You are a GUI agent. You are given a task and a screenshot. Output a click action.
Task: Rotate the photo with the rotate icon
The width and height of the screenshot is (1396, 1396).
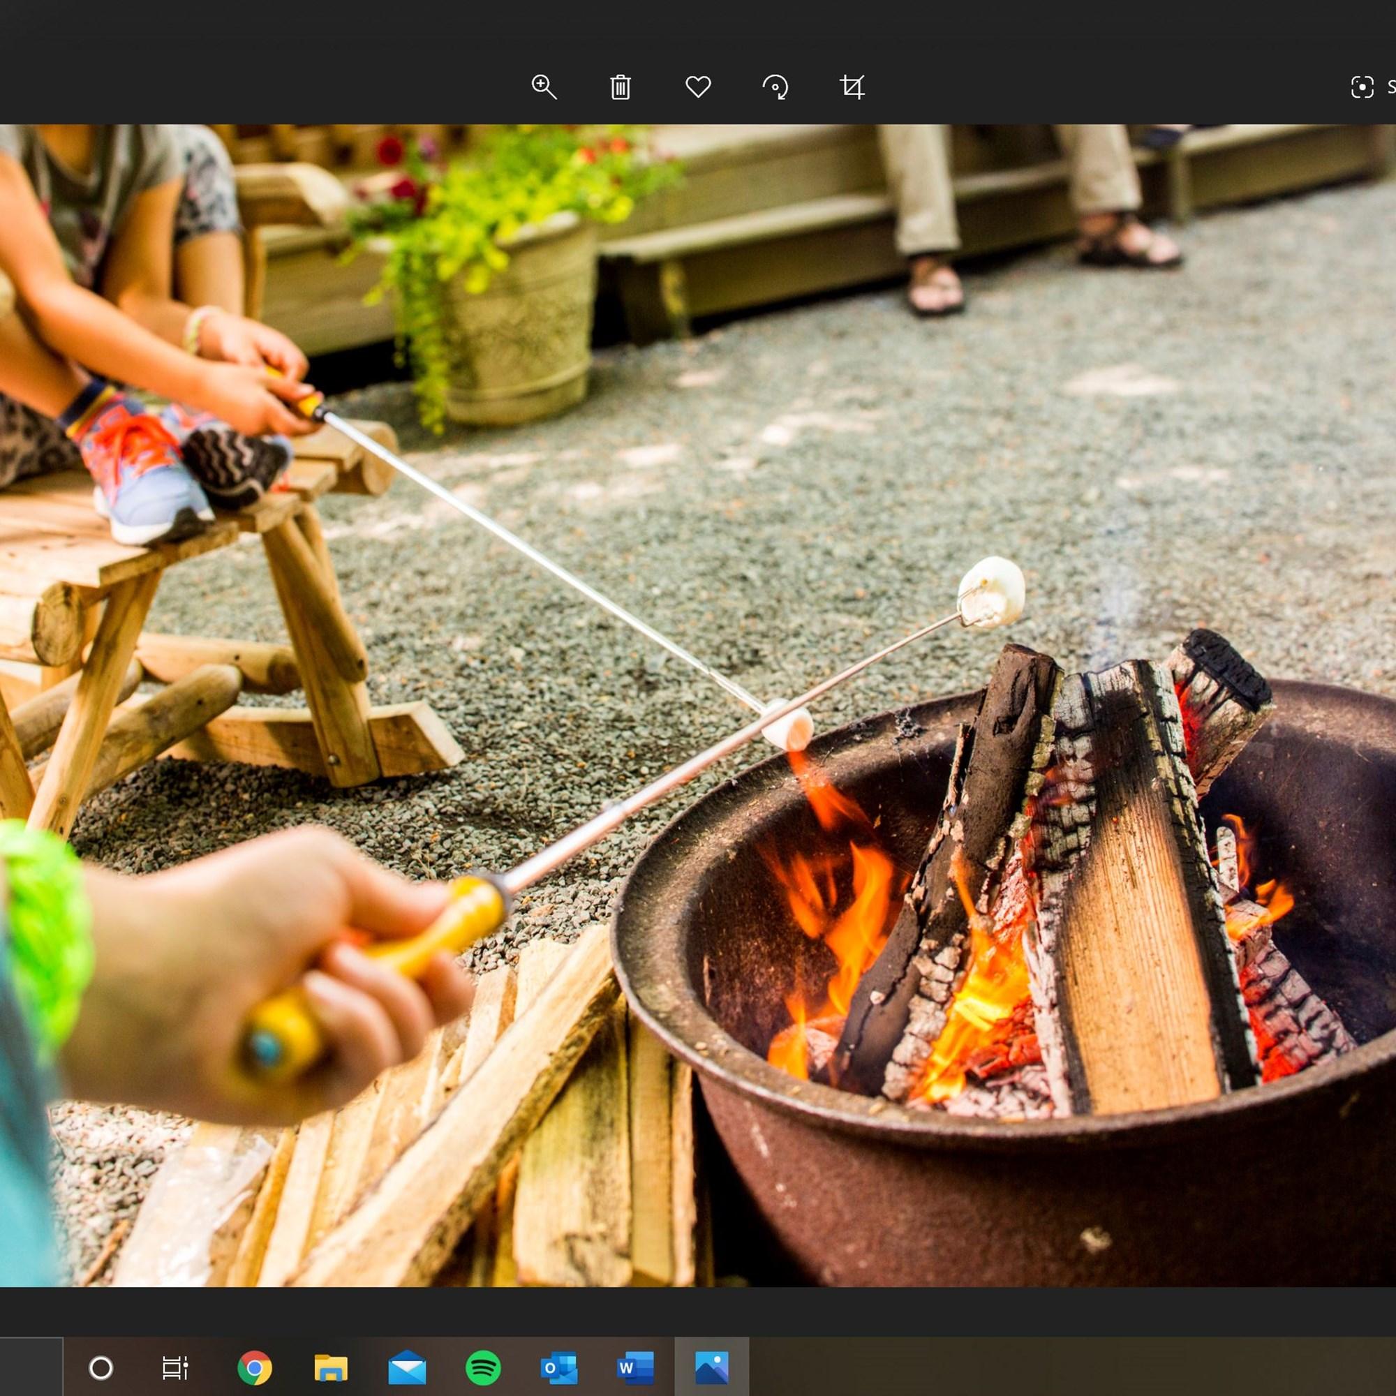click(x=775, y=87)
